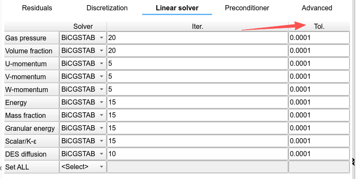Open the U-momentum solver dropdown
Screen dimensions: 356x179
coord(83,64)
